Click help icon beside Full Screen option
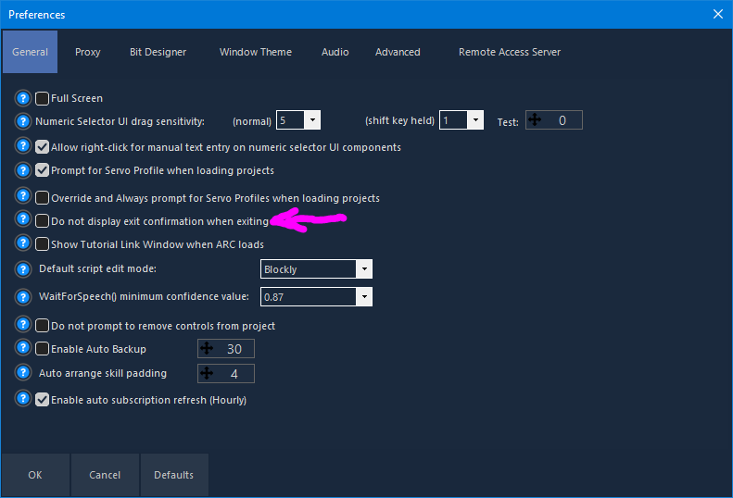The height and width of the screenshot is (498, 733). pyautogui.click(x=24, y=98)
